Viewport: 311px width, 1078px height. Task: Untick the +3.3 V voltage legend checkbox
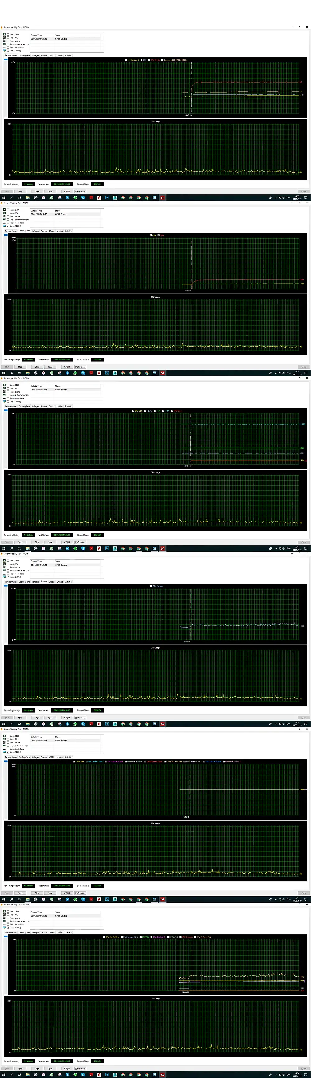(145, 411)
